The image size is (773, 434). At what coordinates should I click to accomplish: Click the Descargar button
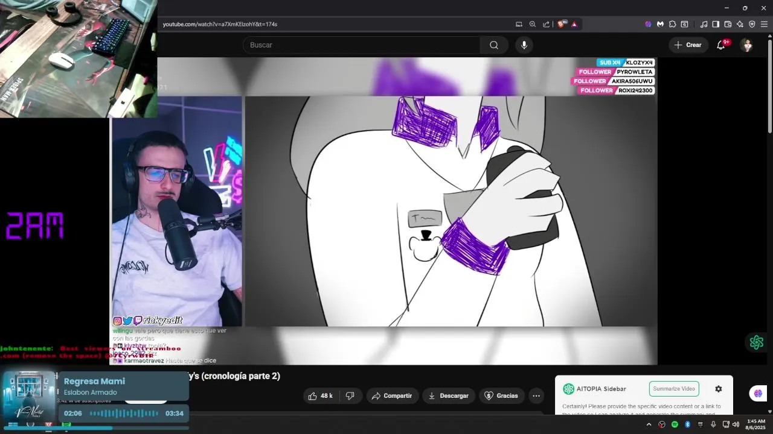tap(449, 396)
